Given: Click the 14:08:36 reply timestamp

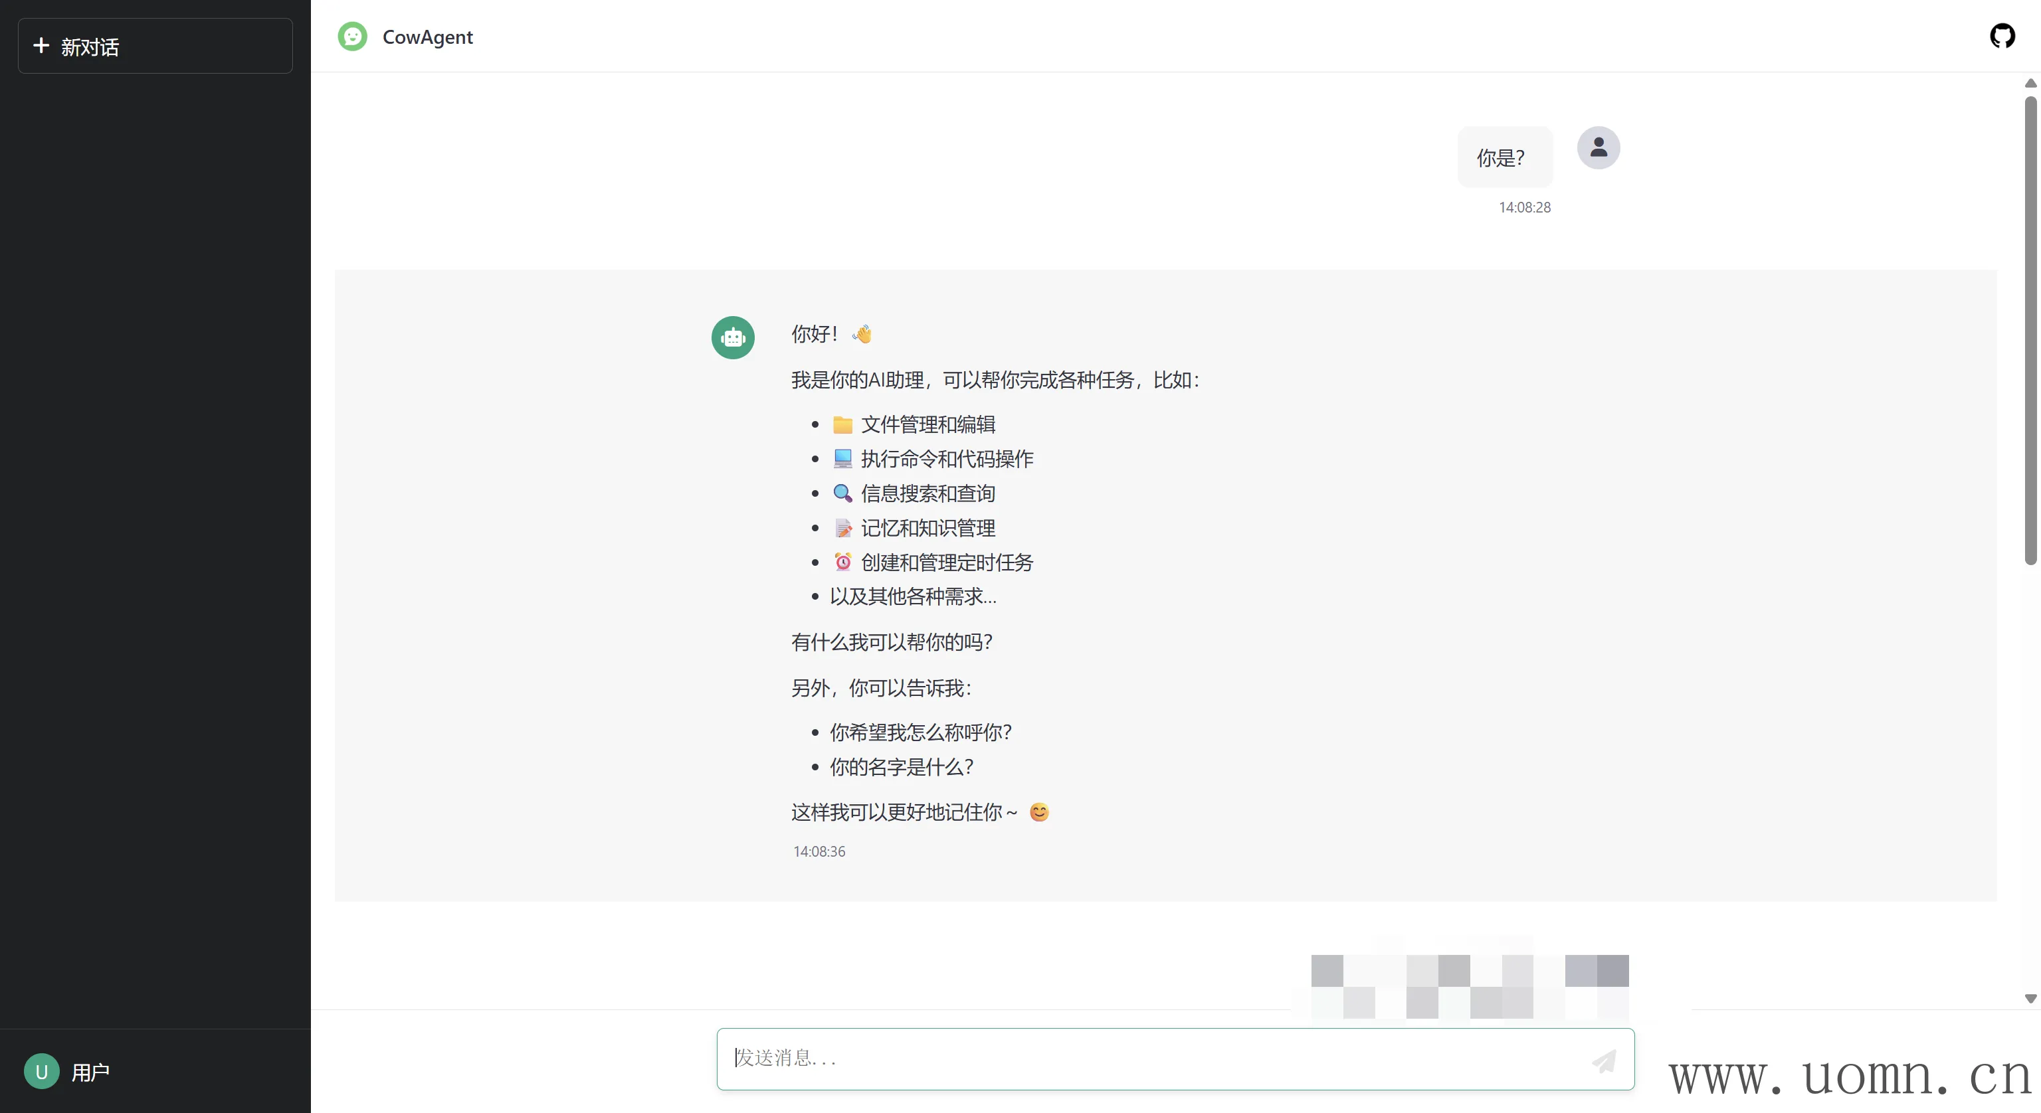Looking at the screenshot, I should 819,851.
